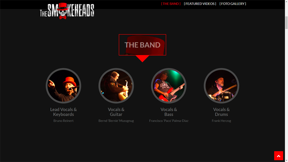This screenshot has height=162, width=288.
Task: Open FOTO GALLERY navigation link
Action: pos(233,4)
